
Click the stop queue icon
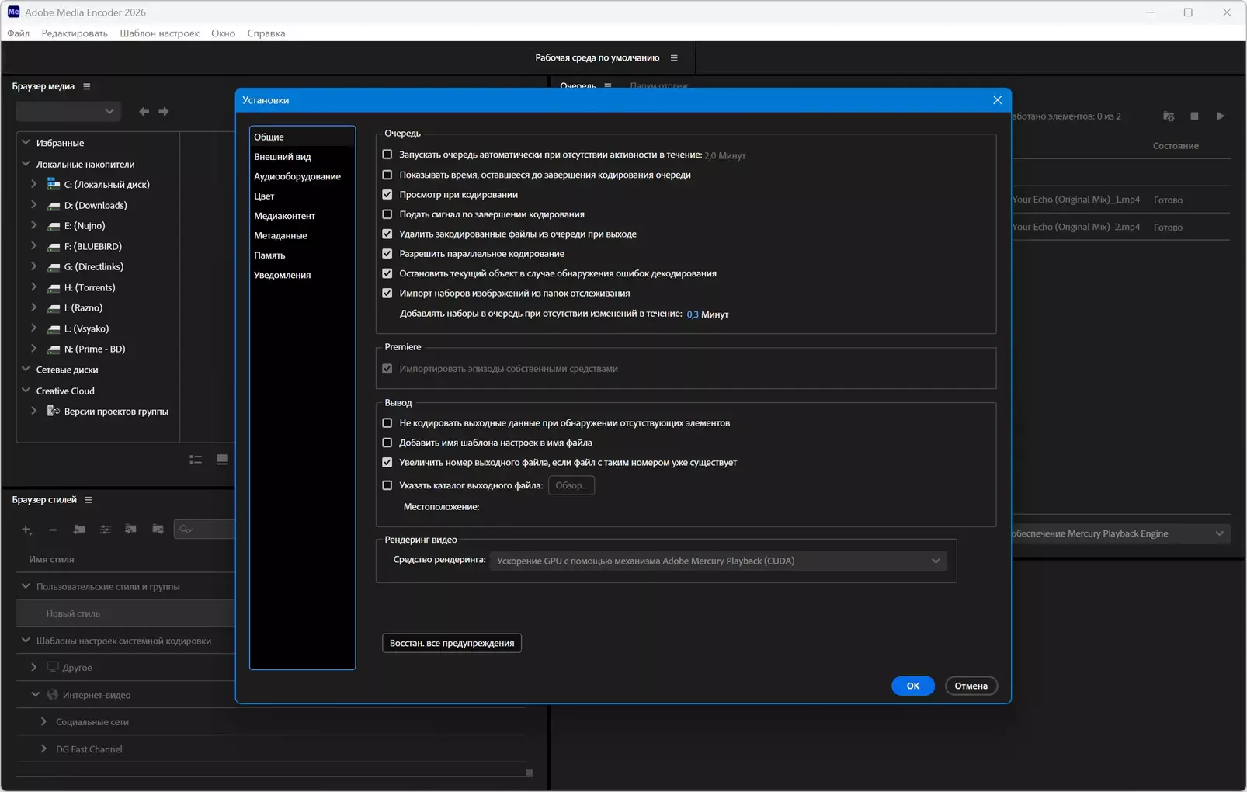point(1194,116)
